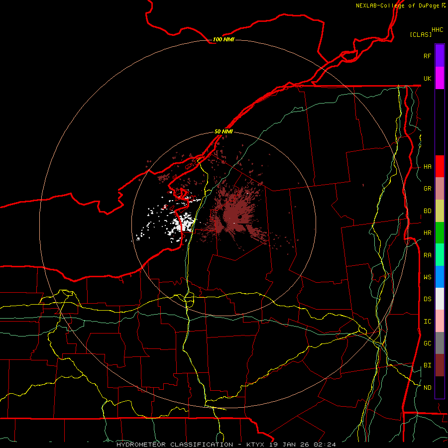Screen dimensions: 448x448
Task: Click the "50 NMI" range ring label
Action: pos(224,131)
